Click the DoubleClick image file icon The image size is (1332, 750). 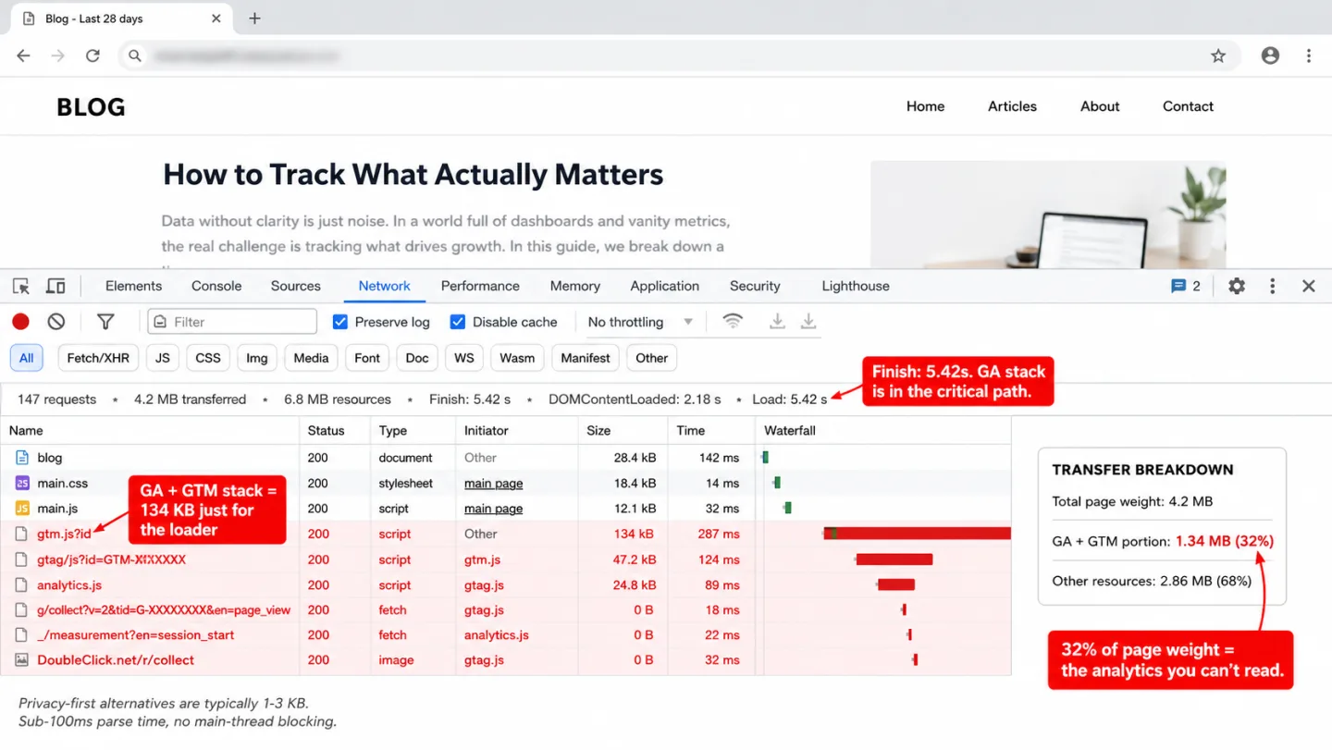click(22, 660)
